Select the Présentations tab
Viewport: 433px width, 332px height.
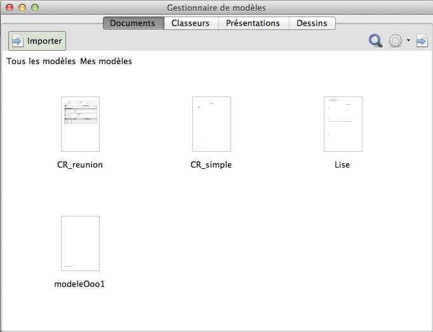253,23
